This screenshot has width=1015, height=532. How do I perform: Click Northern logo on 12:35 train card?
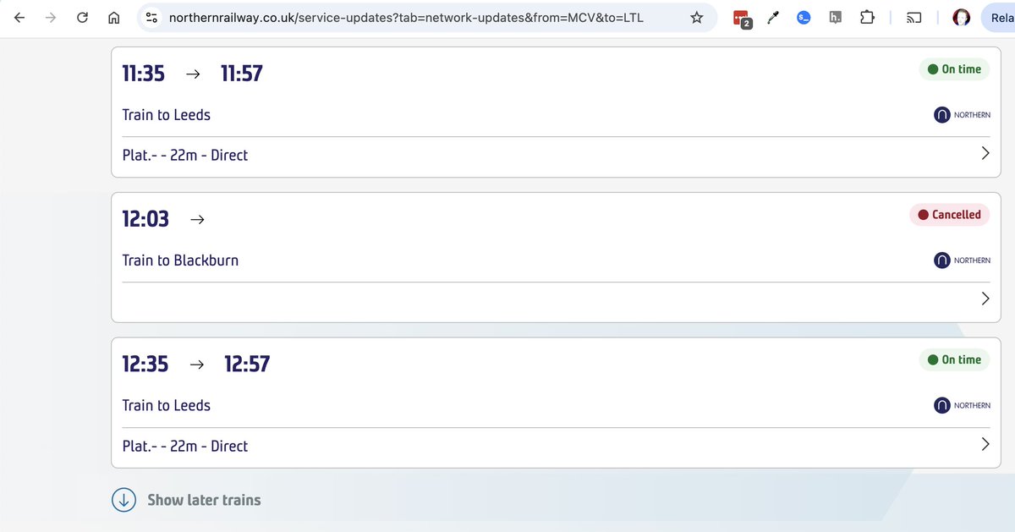click(x=962, y=406)
